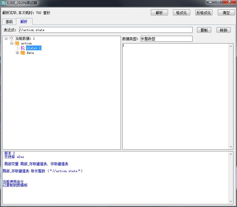Click the 取长整数 command line
The width and height of the screenshot is (237, 207).
(x=43, y=171)
